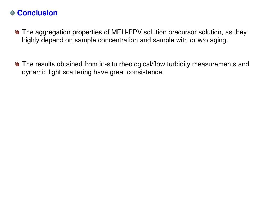Image resolution: width=267 pixels, height=200 pixels.
Task: Click the word 'MEH-PPV' in first bullet
Action: (126, 32)
